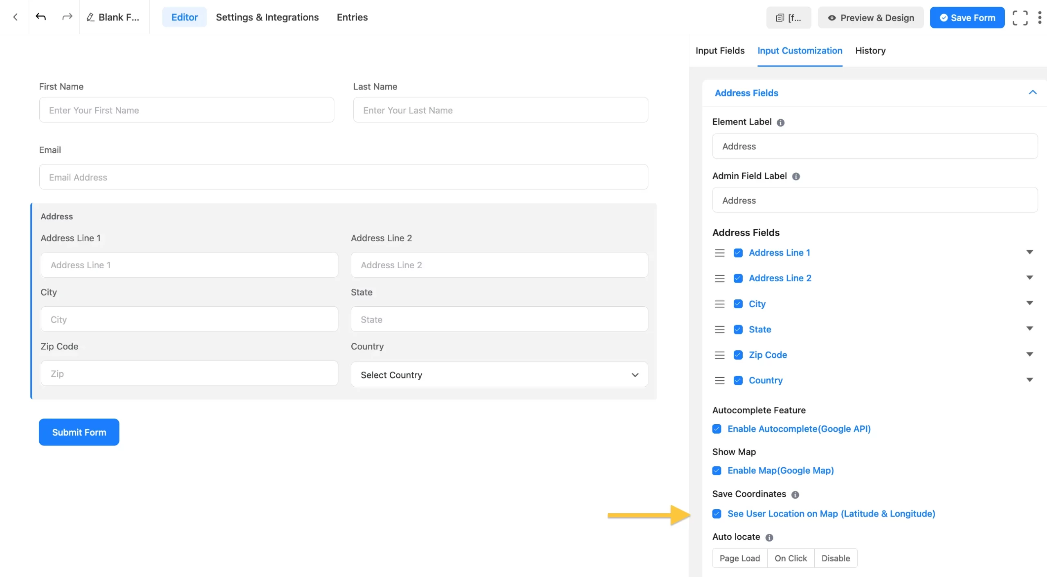The width and height of the screenshot is (1047, 577).
Task: Click the Submit Form button
Action: pos(79,432)
